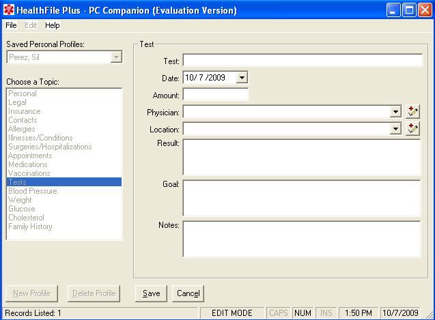
Task: Click the 10/7/2009 status bar date
Action: point(400,313)
